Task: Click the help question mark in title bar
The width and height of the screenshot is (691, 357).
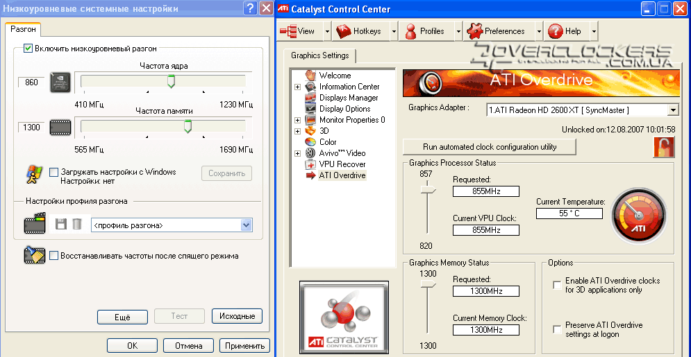Action: (250, 8)
